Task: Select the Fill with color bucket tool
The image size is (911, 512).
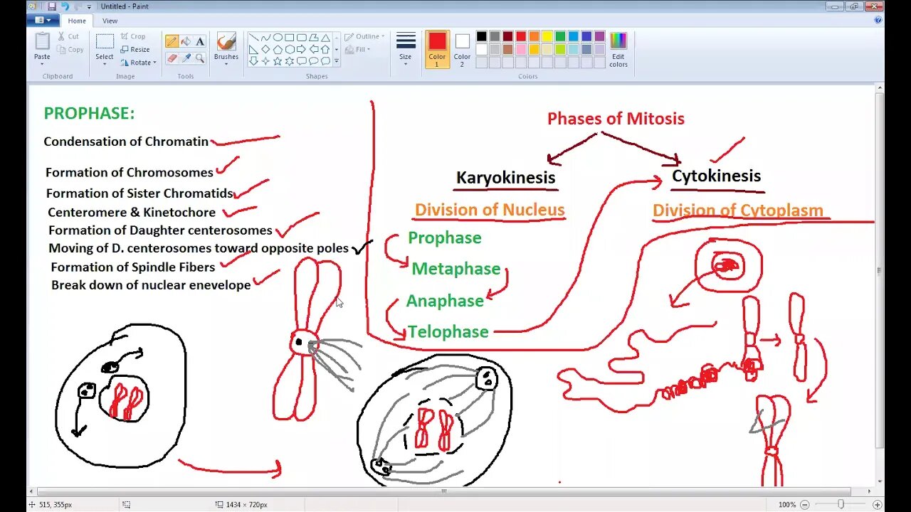Action: pos(186,41)
